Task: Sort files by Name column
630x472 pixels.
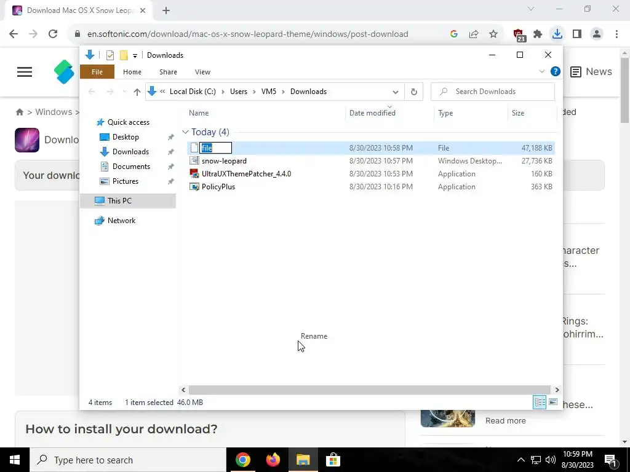Action: coord(266,113)
